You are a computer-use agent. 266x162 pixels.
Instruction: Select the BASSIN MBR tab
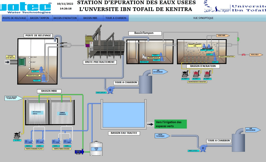click(90, 18)
